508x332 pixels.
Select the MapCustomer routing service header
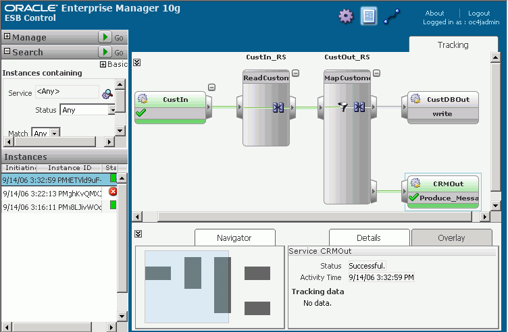[347, 78]
